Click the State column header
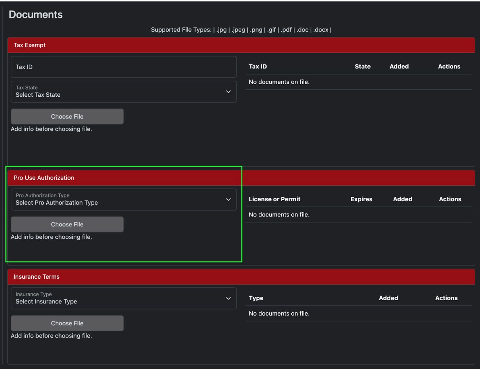The image size is (480, 369). tap(362, 67)
